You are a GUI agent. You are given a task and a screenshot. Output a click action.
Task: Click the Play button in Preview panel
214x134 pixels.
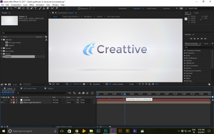tap(198, 39)
